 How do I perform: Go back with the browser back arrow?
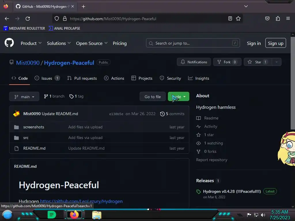[x=7, y=19]
